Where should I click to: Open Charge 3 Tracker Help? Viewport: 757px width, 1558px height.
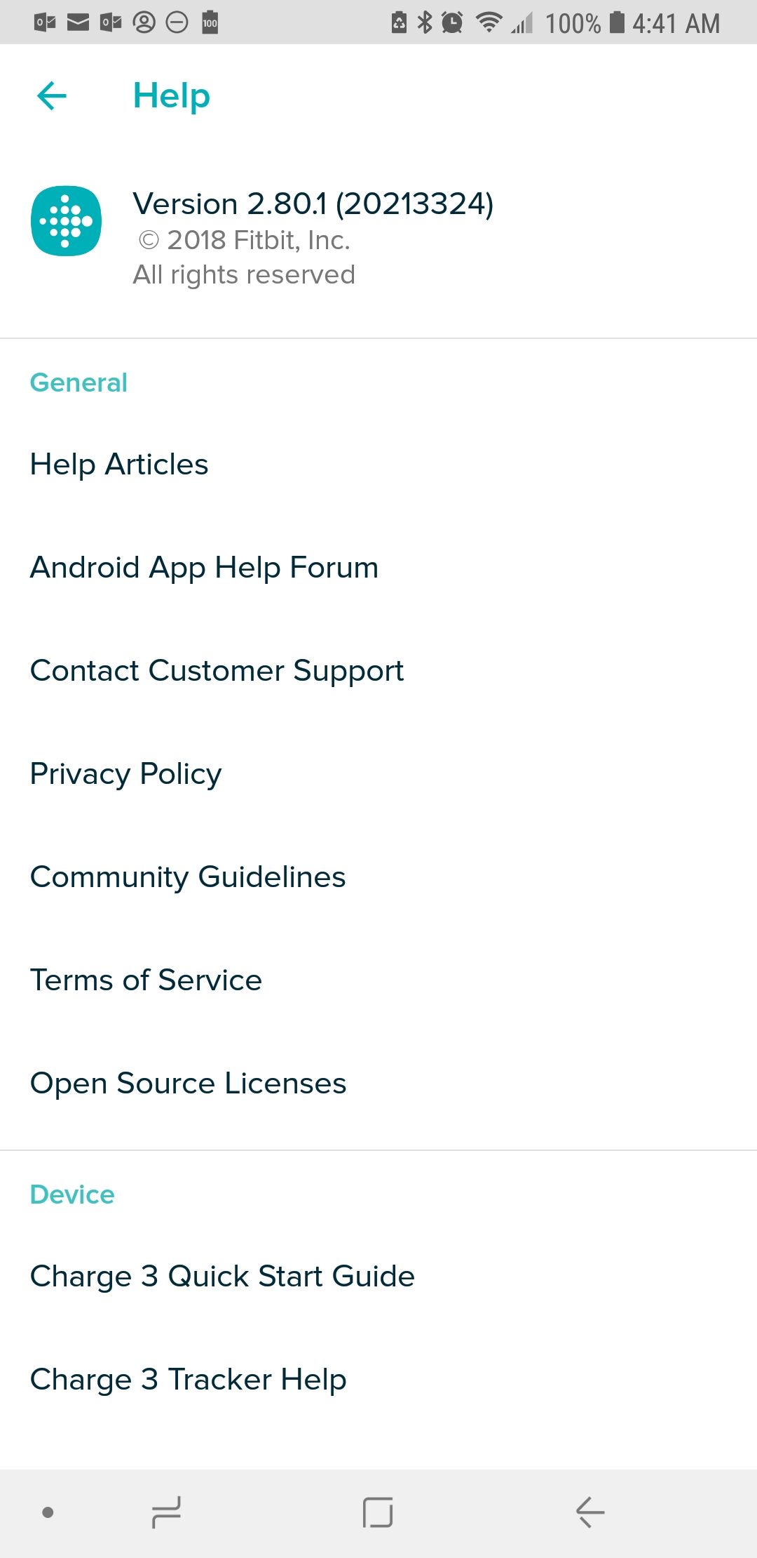click(188, 1380)
